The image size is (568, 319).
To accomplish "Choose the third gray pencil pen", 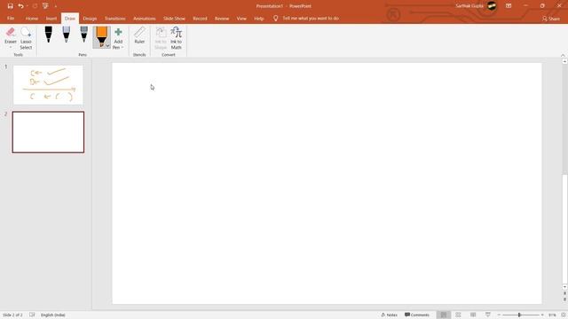I will pos(83,35).
